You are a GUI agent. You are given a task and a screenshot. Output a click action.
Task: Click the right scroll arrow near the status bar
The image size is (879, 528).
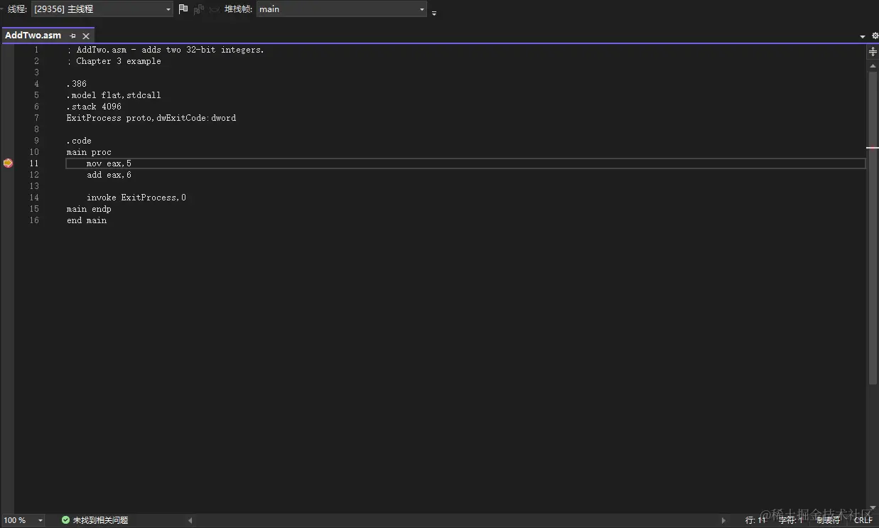click(x=724, y=519)
